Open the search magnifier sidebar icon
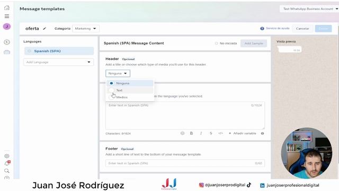The height and width of the screenshot is (191, 339). point(7,171)
